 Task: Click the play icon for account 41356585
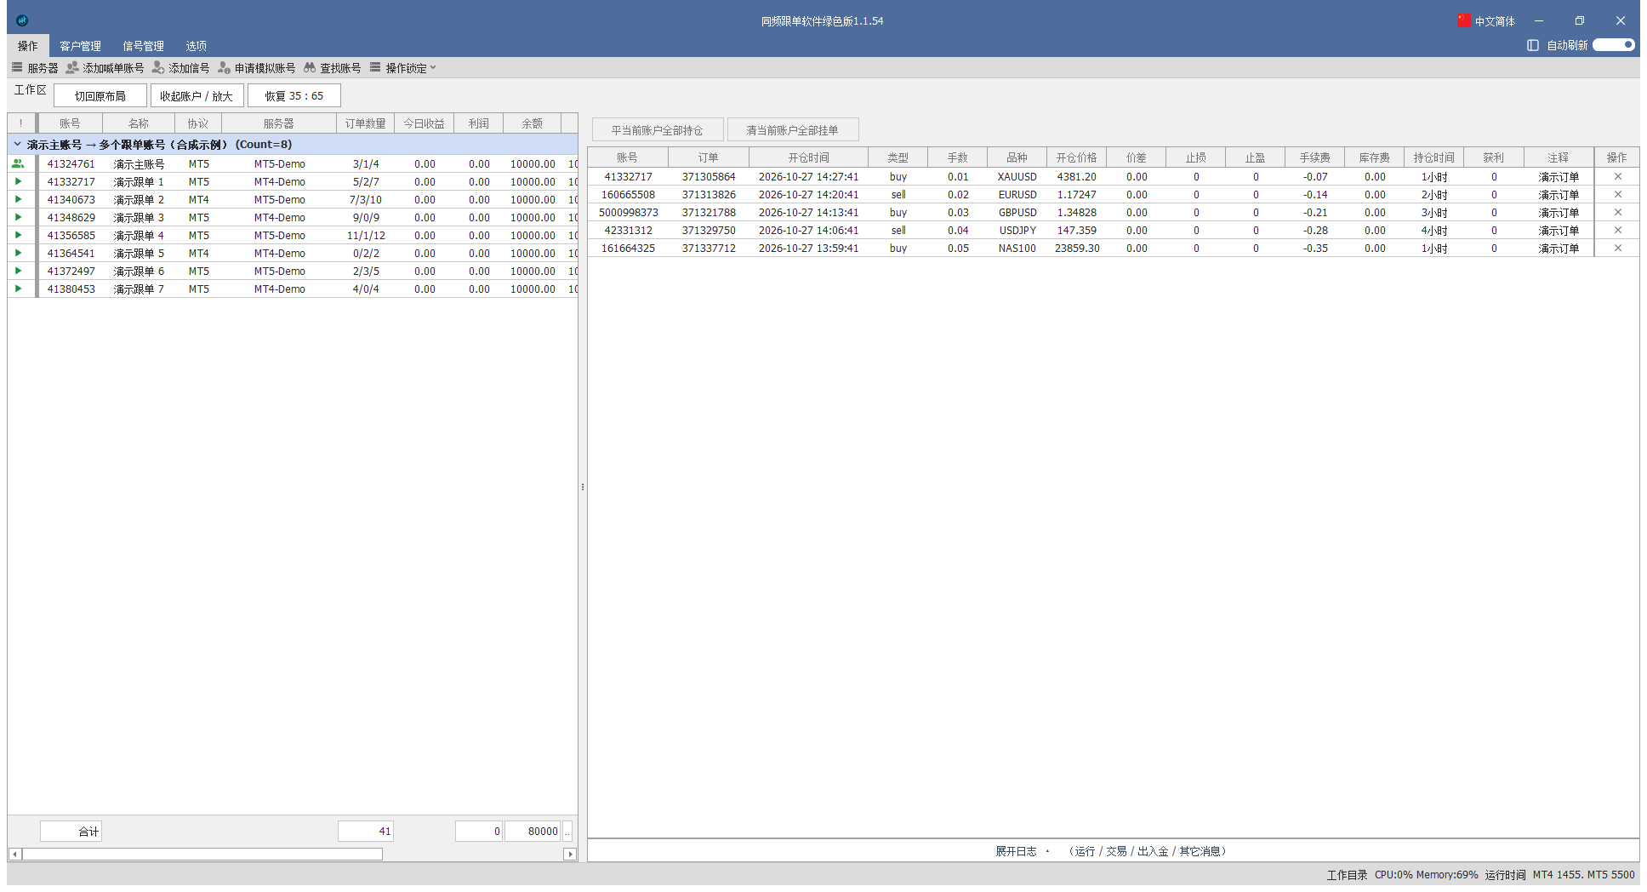coord(18,235)
